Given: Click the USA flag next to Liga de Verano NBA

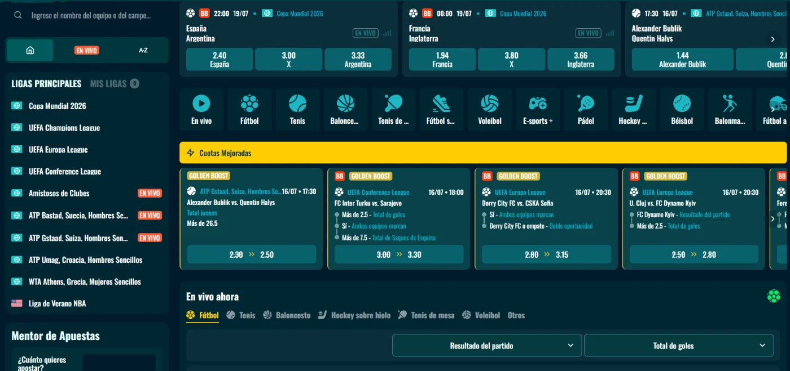Looking at the screenshot, I should pos(17,303).
